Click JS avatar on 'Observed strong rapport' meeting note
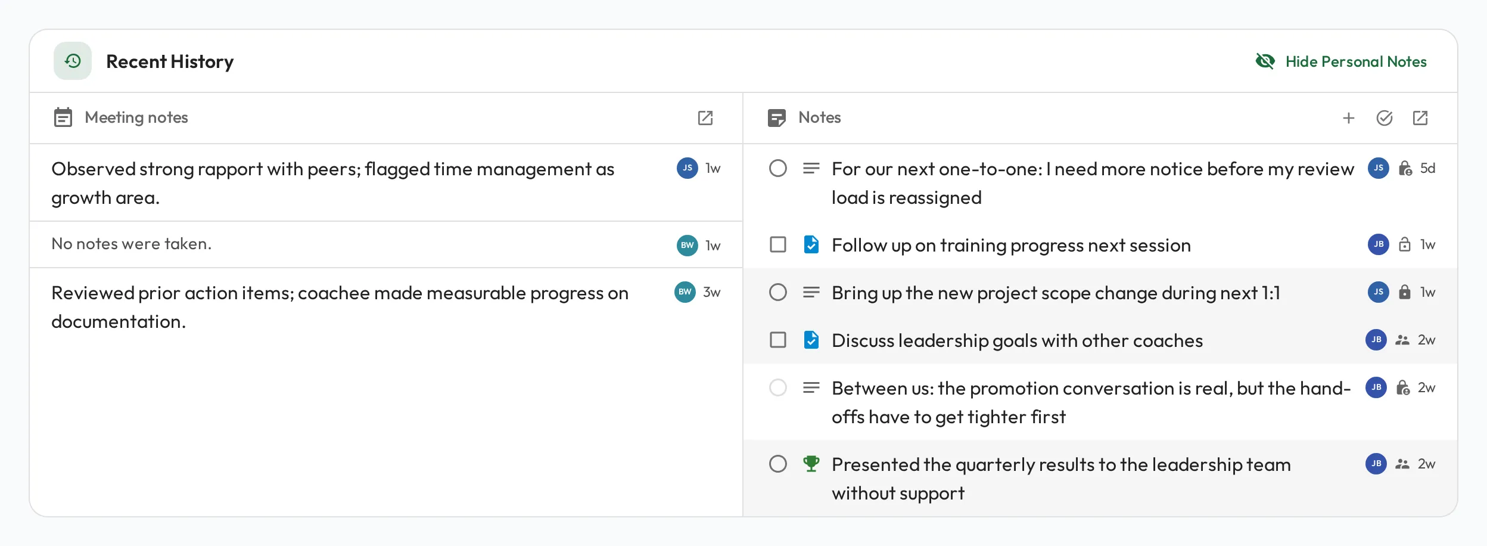1487x546 pixels. coord(687,168)
